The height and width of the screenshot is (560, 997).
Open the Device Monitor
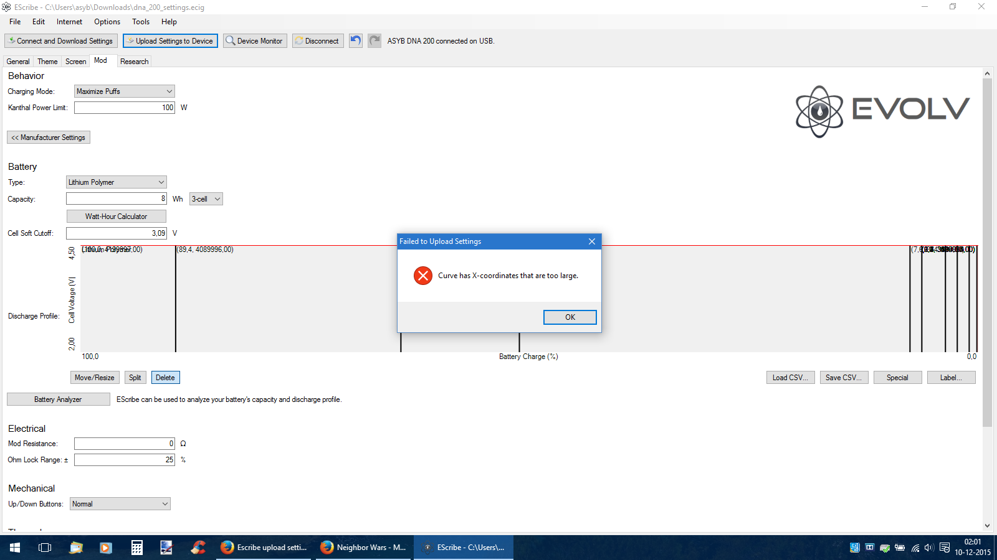[255, 41]
